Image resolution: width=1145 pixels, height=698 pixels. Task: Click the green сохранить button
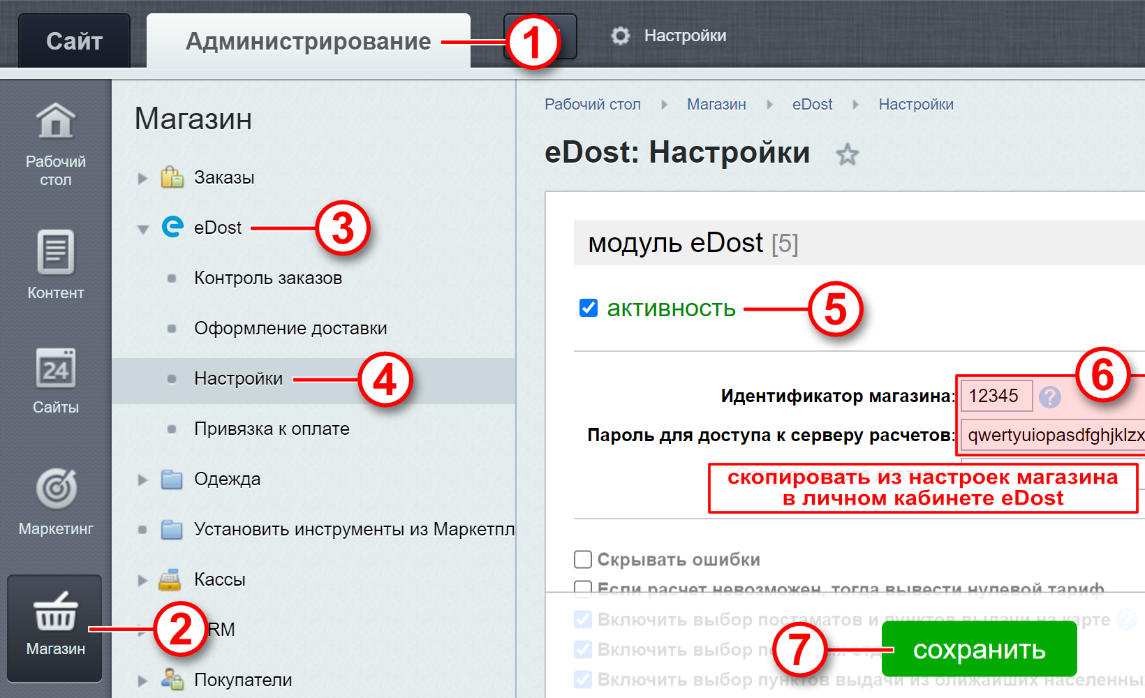(x=979, y=649)
